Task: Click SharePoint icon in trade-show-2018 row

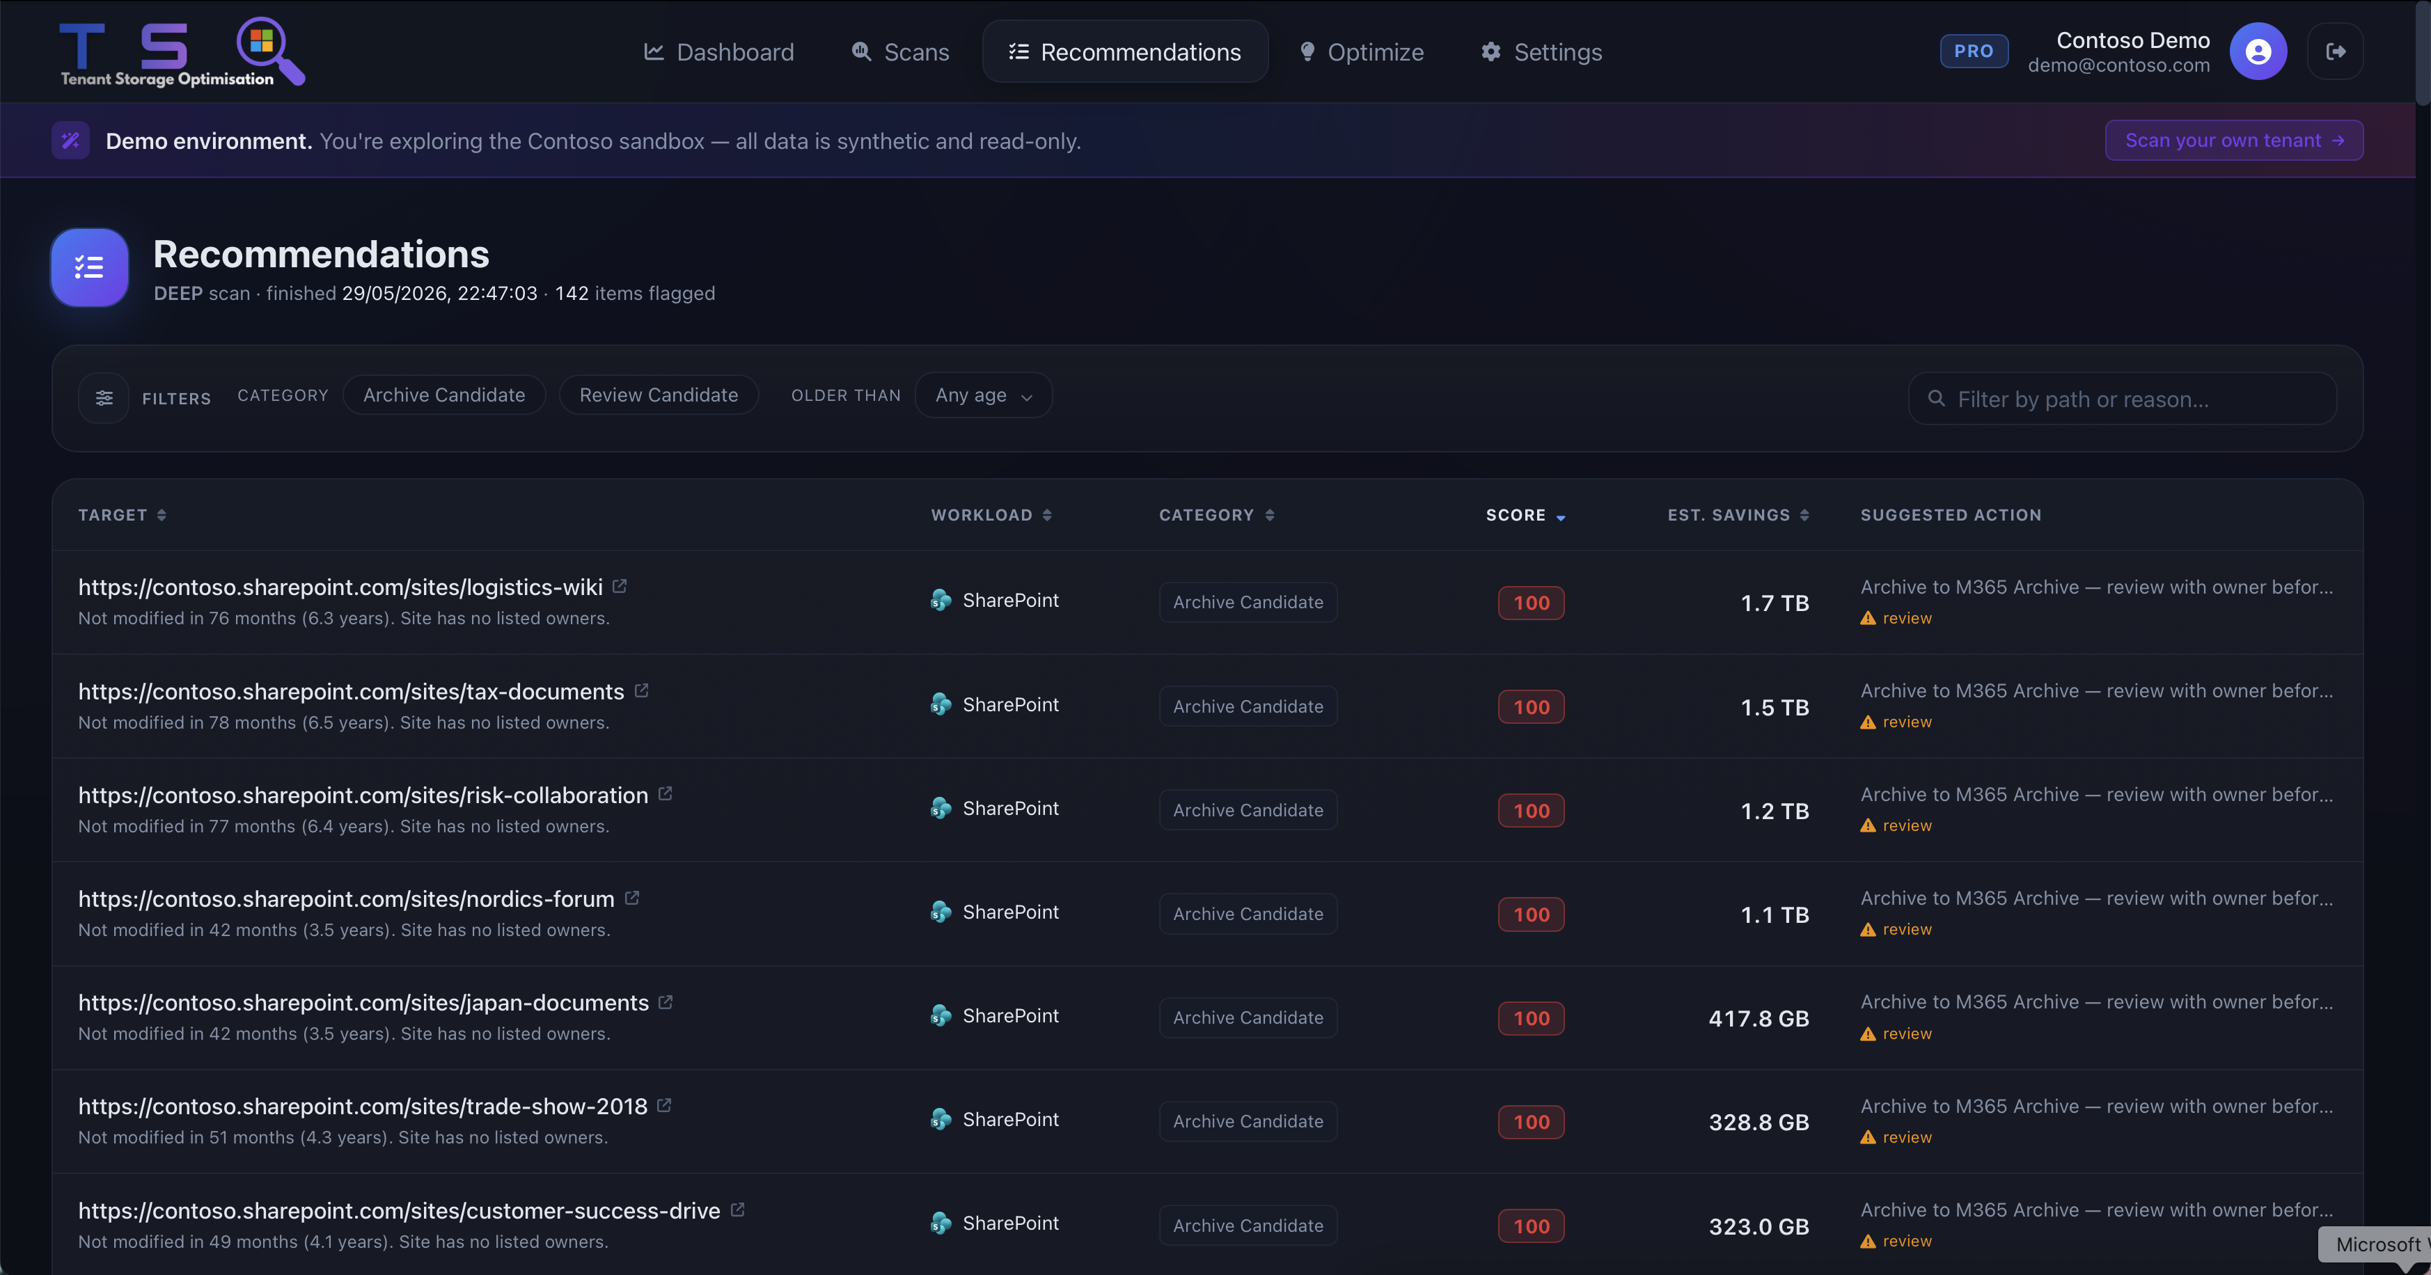Action: tap(941, 1119)
